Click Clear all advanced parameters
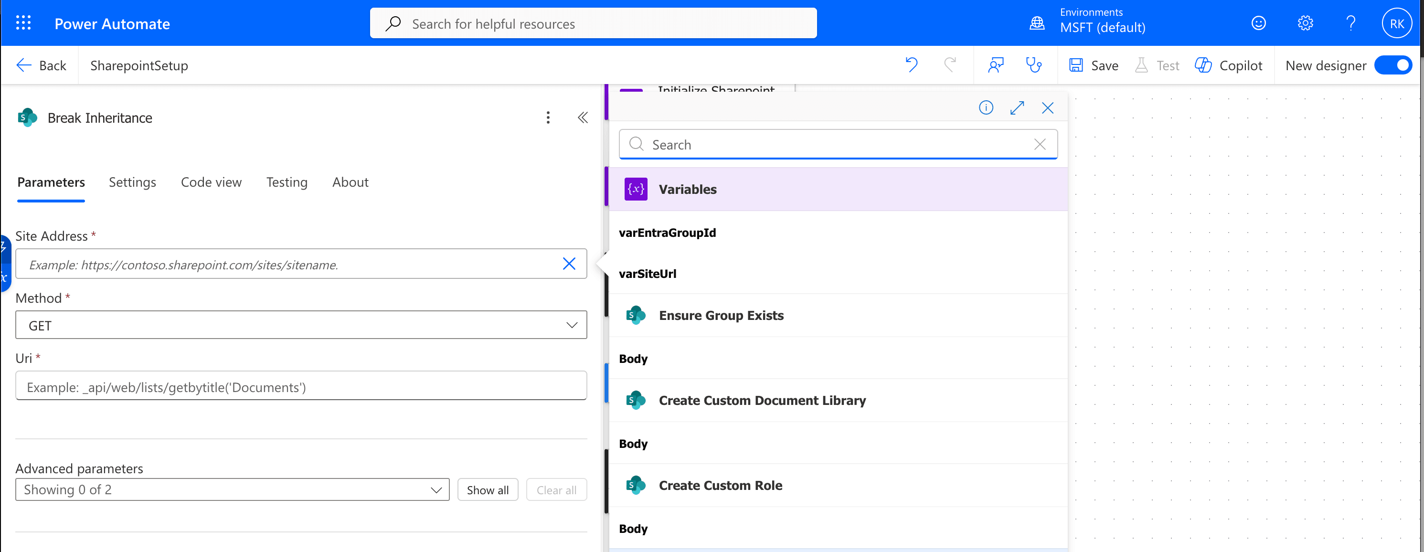The width and height of the screenshot is (1424, 552). (556, 489)
